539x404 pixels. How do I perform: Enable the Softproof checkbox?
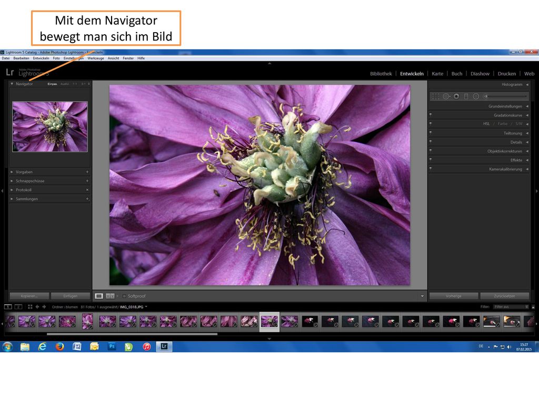(124, 296)
